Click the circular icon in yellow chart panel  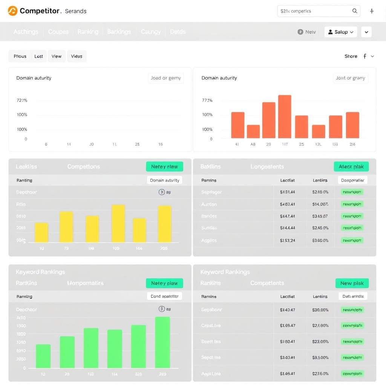coord(162,192)
